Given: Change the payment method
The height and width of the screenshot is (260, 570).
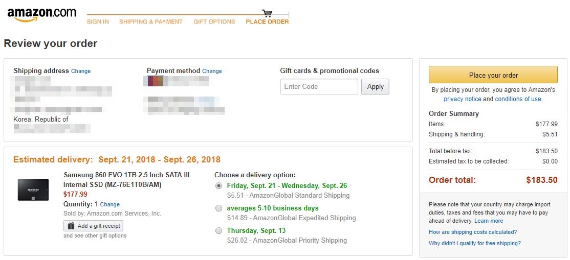Looking at the screenshot, I should coord(212,72).
